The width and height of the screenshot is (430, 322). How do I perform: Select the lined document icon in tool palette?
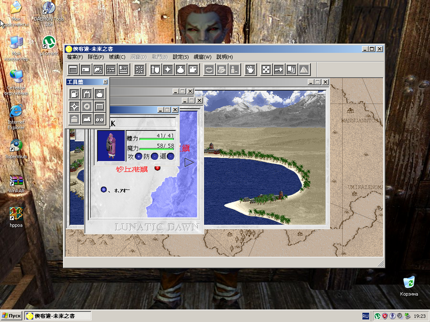pyautogui.click(x=99, y=106)
